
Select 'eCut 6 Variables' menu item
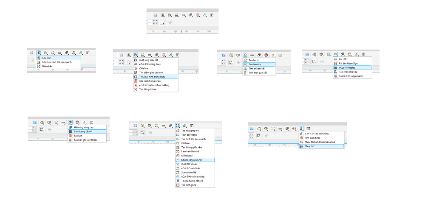pyautogui.click(x=348, y=67)
